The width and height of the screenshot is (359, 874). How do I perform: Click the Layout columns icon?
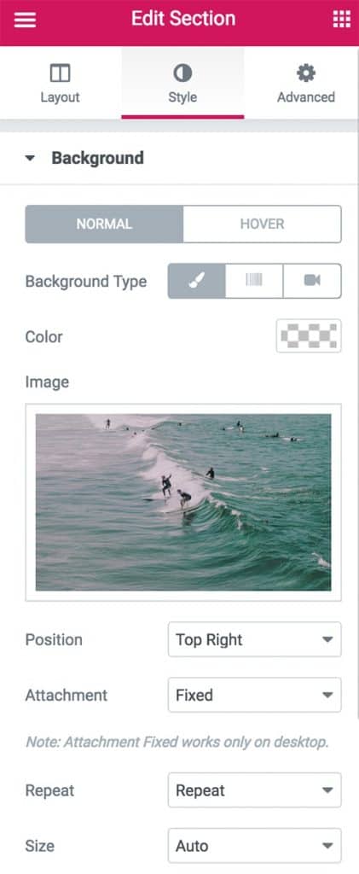pyautogui.click(x=60, y=73)
